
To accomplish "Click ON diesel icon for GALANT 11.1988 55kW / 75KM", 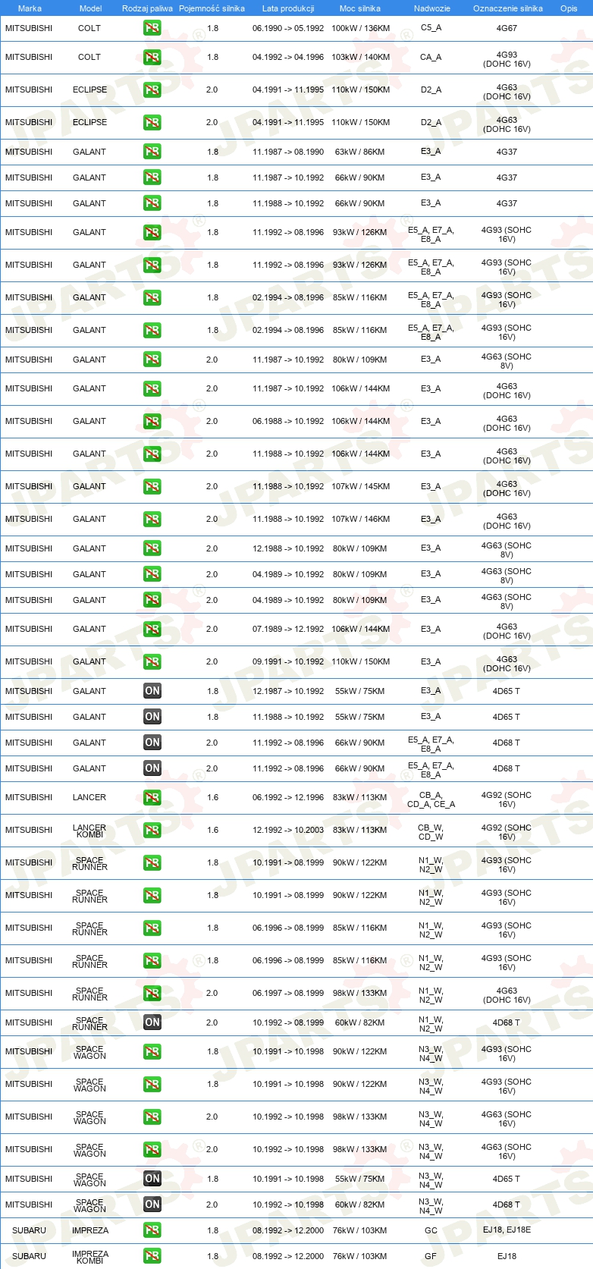I will [x=152, y=717].
